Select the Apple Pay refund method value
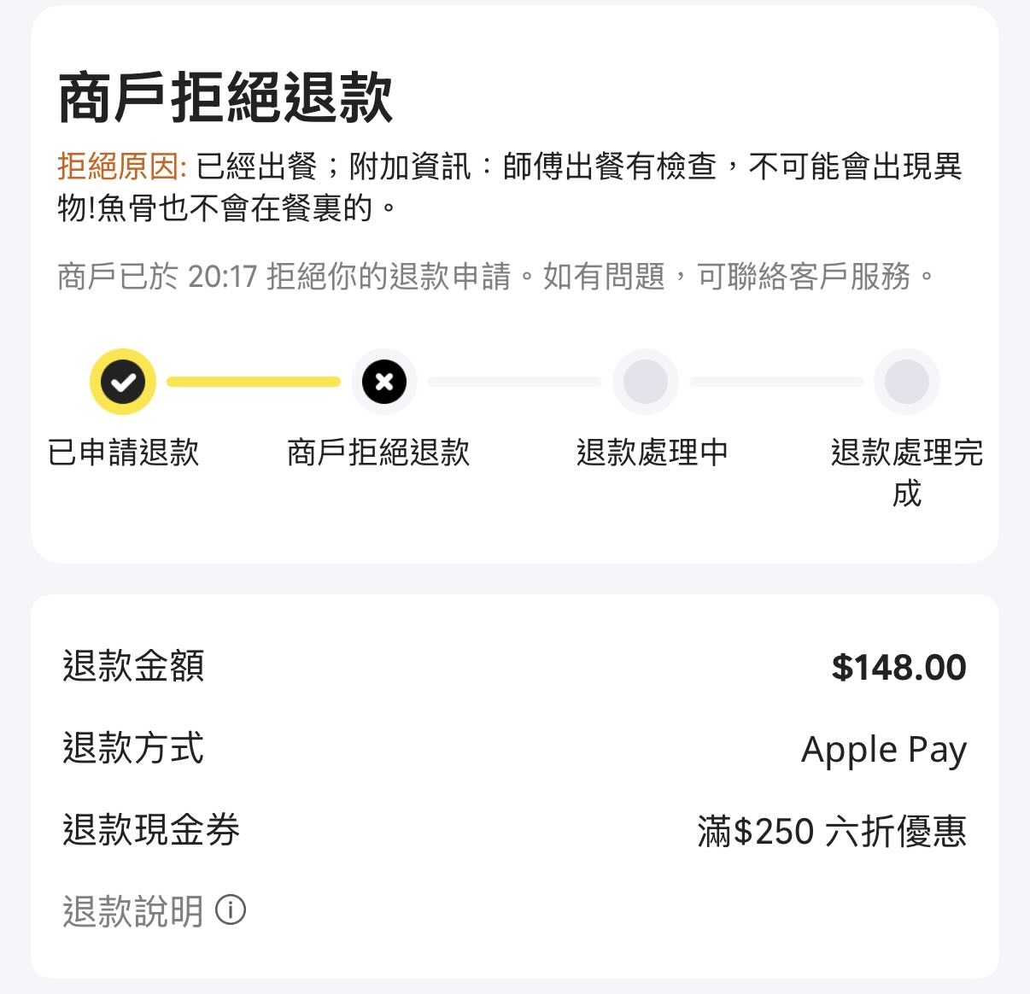Image resolution: width=1030 pixels, height=994 pixels. (883, 750)
